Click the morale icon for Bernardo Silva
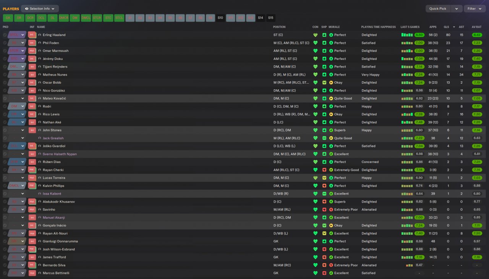489x279 pixels. (x=331, y=265)
